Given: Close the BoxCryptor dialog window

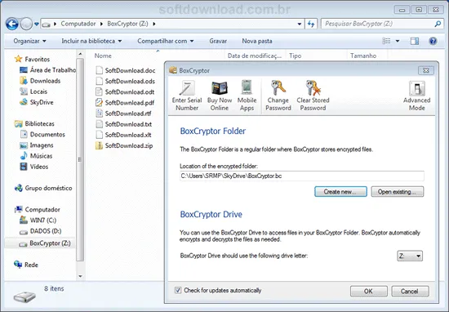Looking at the screenshot, I should 426,70.
